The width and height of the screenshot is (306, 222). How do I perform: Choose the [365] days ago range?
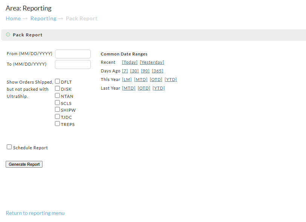[x=157, y=71]
